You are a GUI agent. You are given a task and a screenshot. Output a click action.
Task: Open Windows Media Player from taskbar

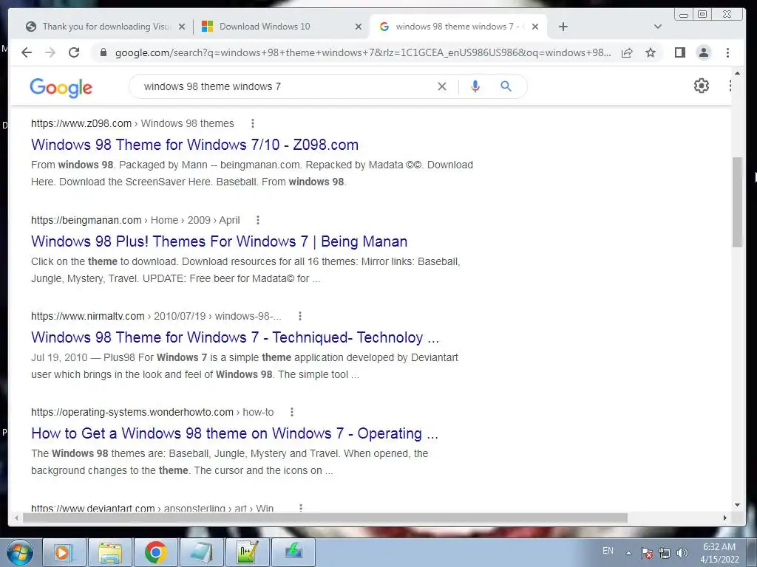click(x=64, y=552)
